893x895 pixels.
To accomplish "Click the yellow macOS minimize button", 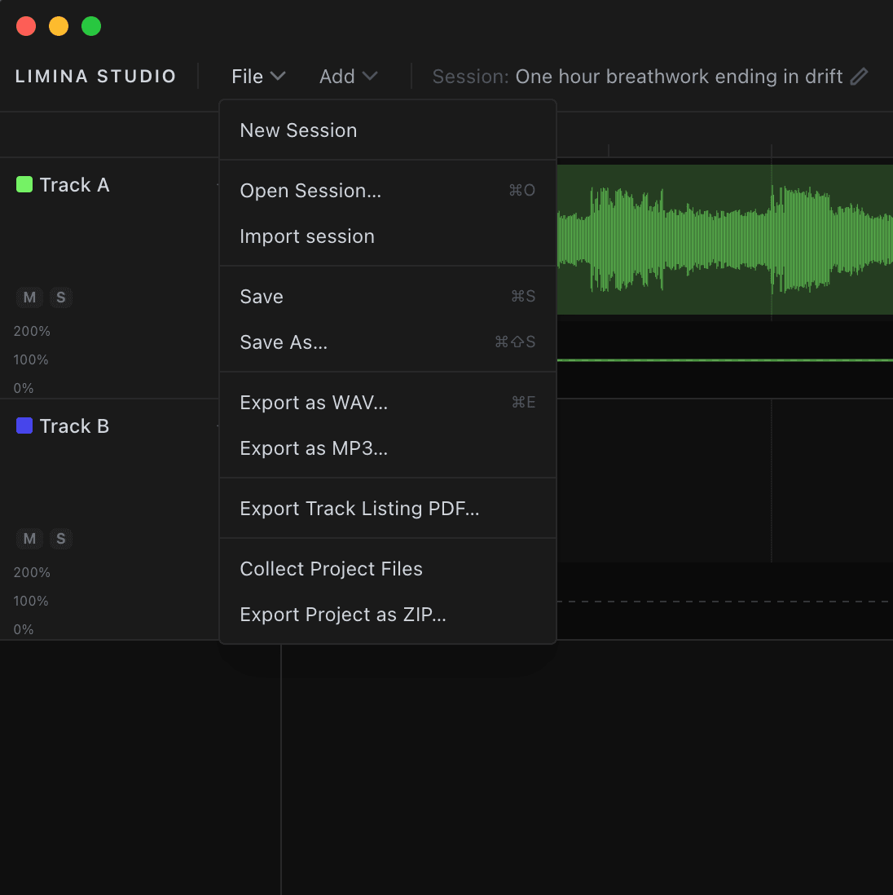I will click(59, 26).
